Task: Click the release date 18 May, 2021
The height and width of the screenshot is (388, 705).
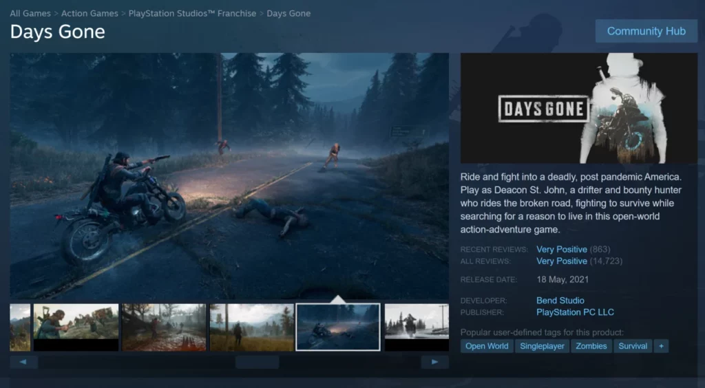Action: click(x=562, y=279)
